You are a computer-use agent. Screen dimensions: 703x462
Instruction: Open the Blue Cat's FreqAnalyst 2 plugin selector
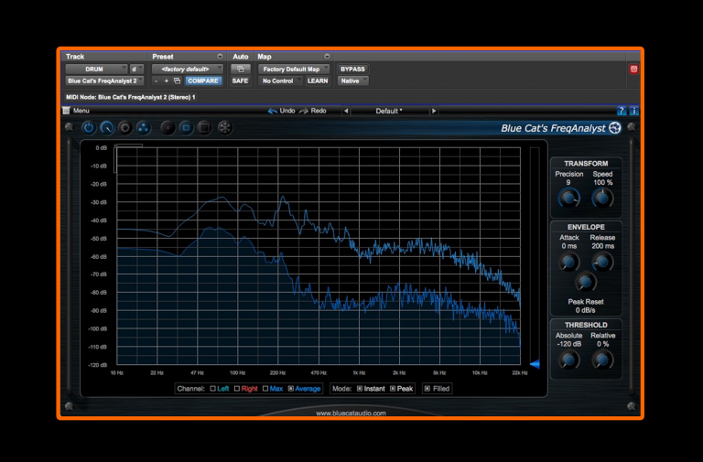pos(105,81)
